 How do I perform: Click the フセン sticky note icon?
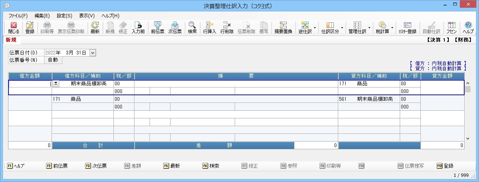tap(452, 28)
